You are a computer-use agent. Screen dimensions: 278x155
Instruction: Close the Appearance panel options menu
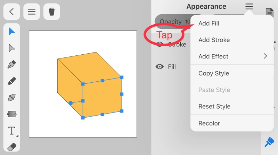coord(249,7)
